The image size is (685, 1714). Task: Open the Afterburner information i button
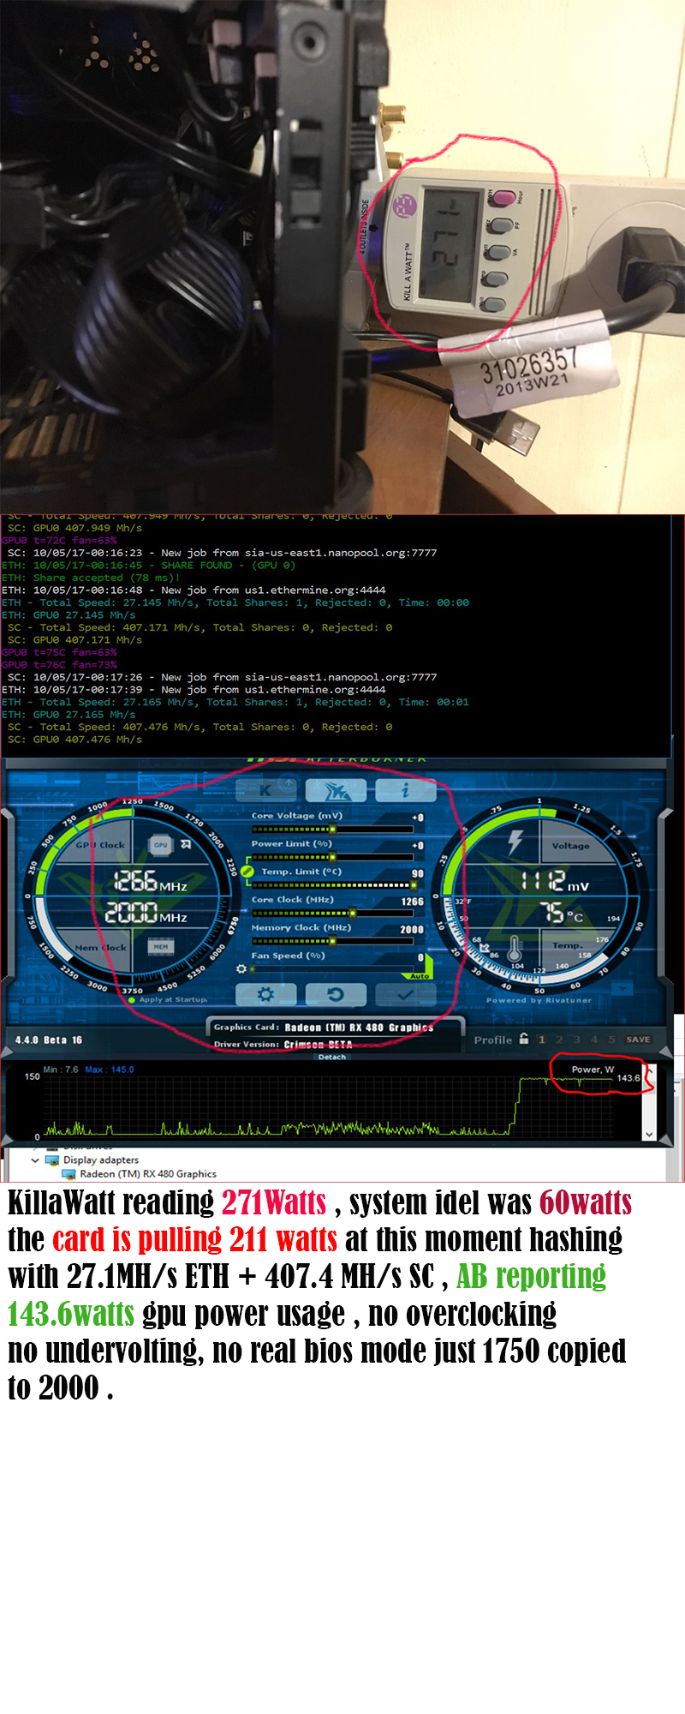tap(405, 789)
